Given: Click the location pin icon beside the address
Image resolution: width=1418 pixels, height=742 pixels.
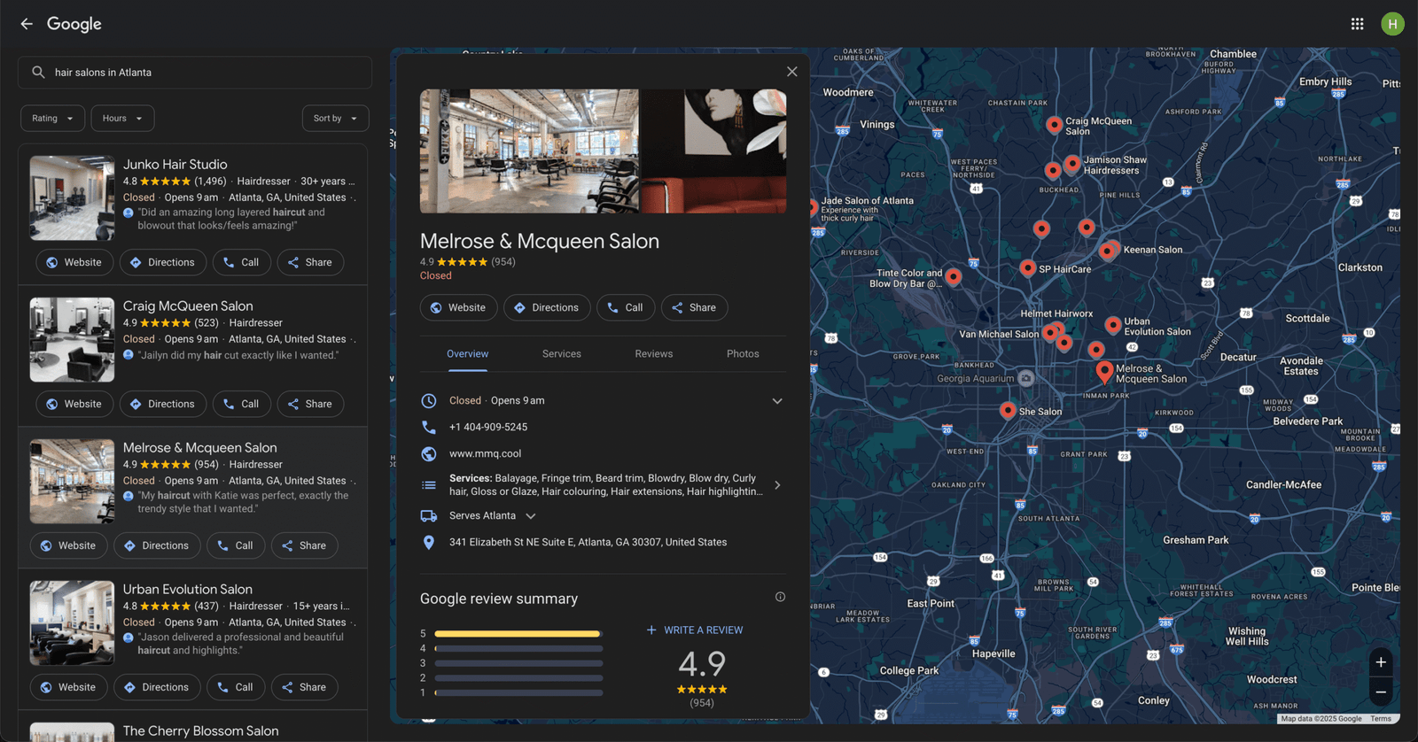Looking at the screenshot, I should click(x=429, y=542).
